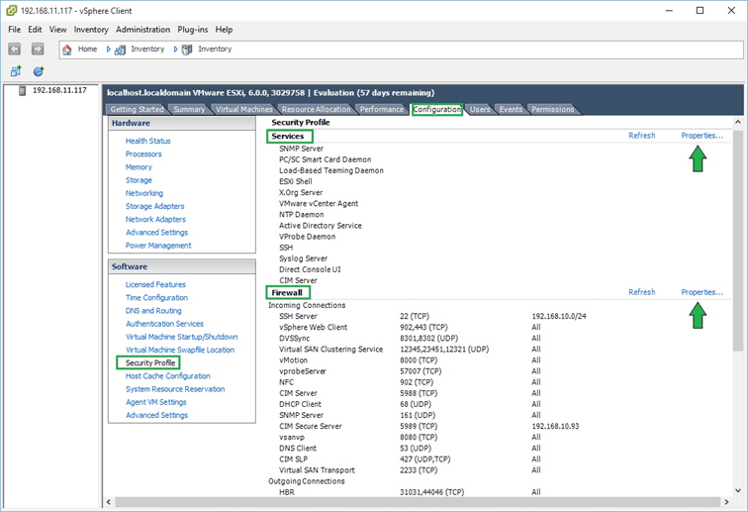Image resolution: width=748 pixels, height=512 pixels.
Task: Open the Administration menu
Action: click(x=142, y=30)
